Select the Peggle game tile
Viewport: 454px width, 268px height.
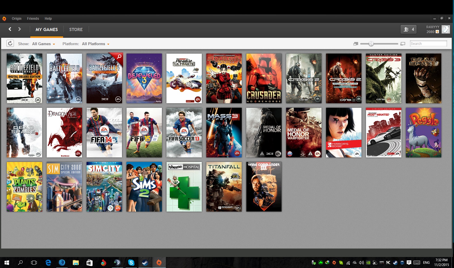pyautogui.click(x=424, y=133)
